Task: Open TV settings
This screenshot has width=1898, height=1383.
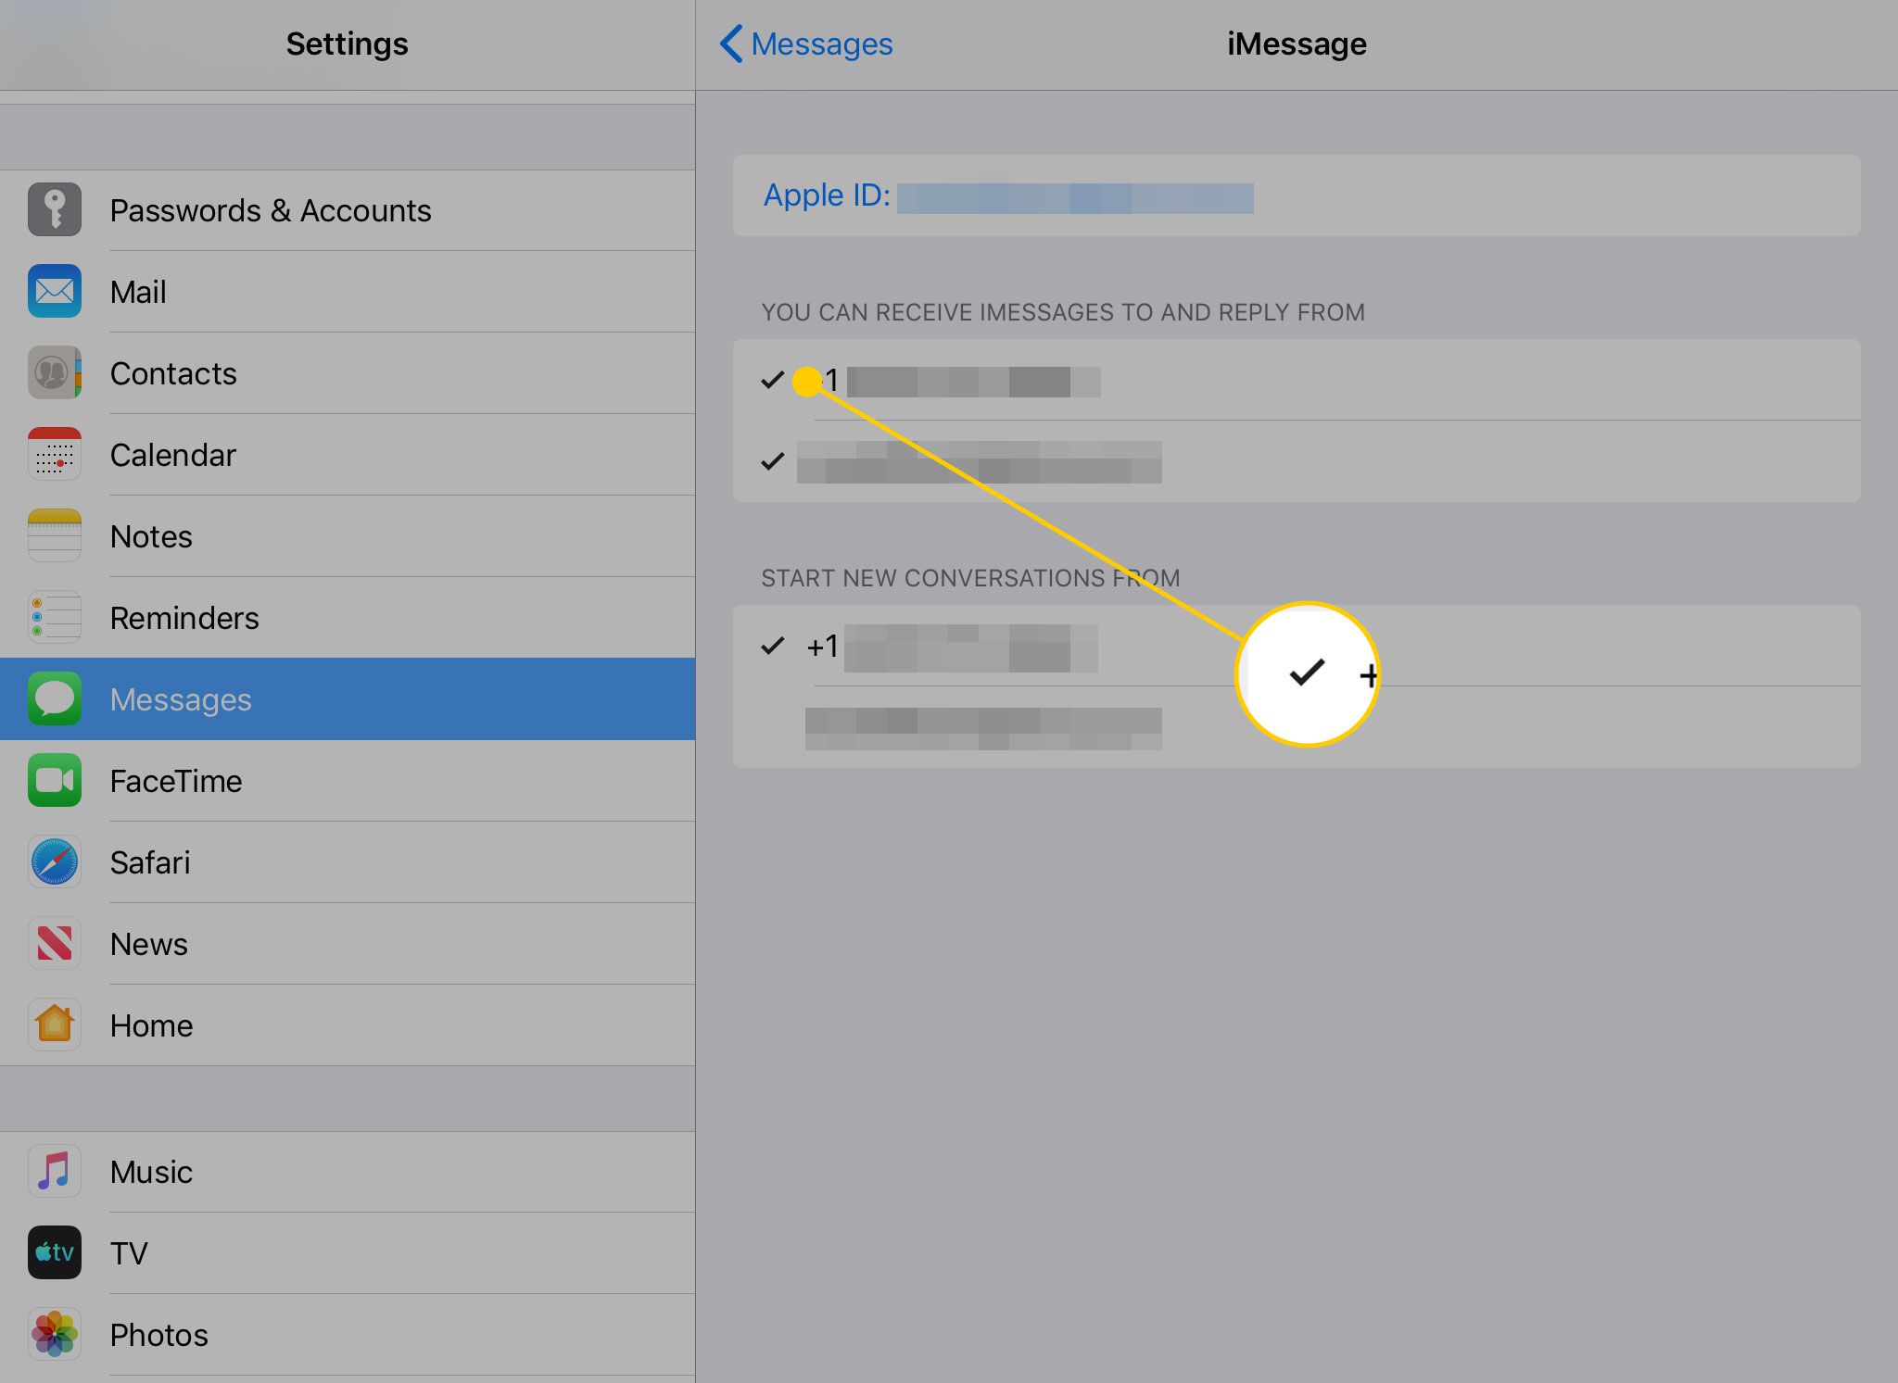Action: tap(348, 1253)
